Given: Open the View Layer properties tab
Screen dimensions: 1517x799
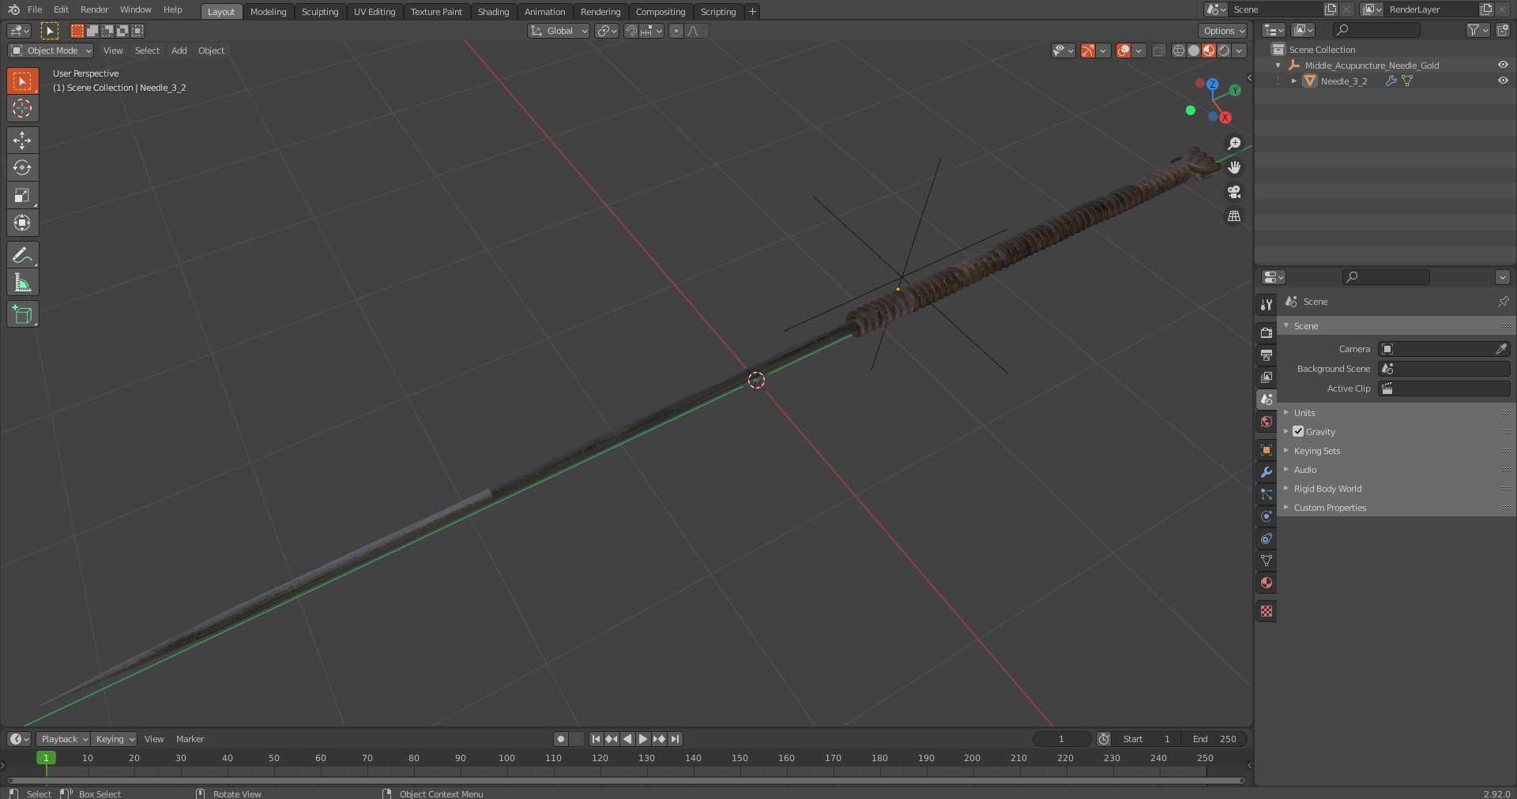Looking at the screenshot, I should pos(1267,377).
